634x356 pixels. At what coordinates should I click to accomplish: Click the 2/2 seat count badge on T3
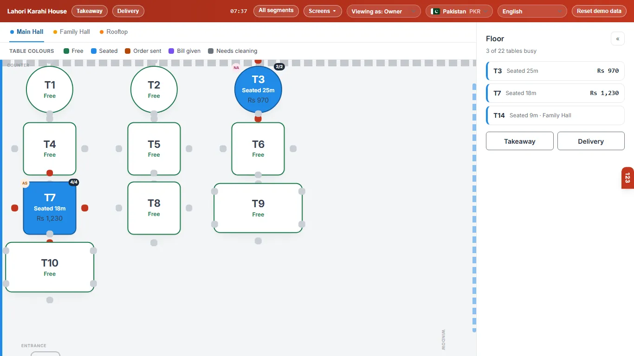[279, 67]
